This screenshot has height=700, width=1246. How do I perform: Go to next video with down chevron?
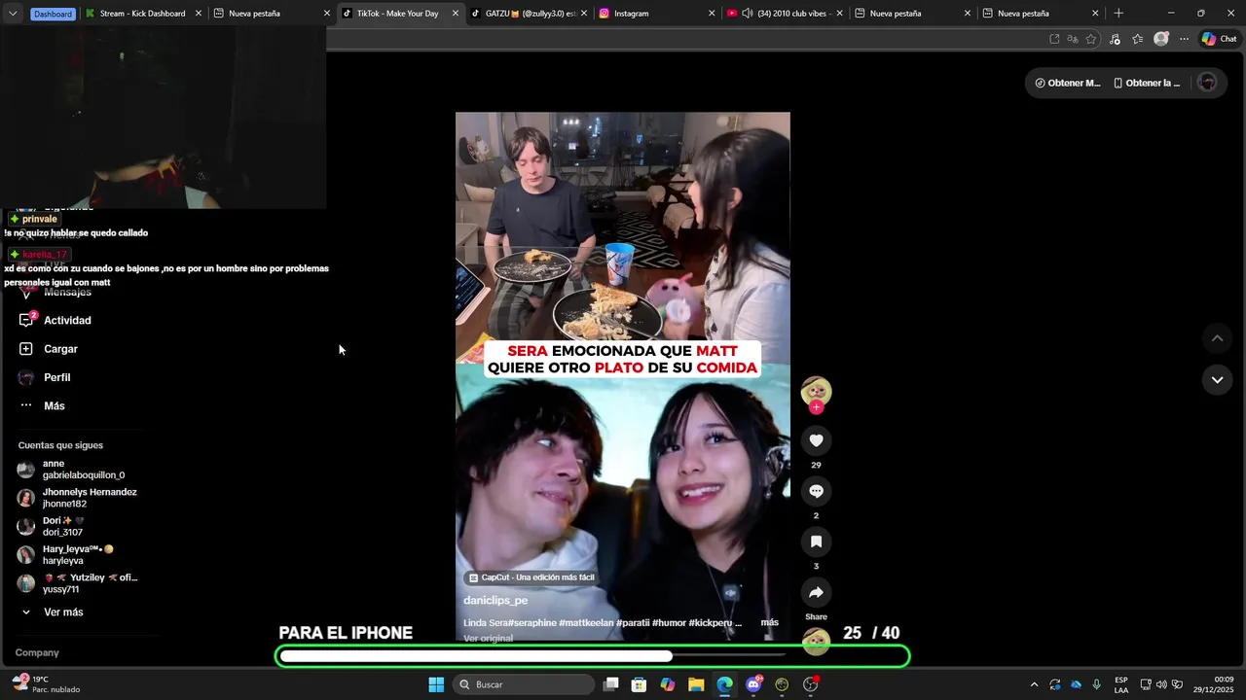[1217, 380]
